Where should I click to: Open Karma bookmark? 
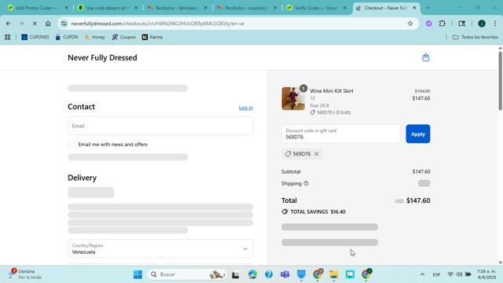click(152, 37)
